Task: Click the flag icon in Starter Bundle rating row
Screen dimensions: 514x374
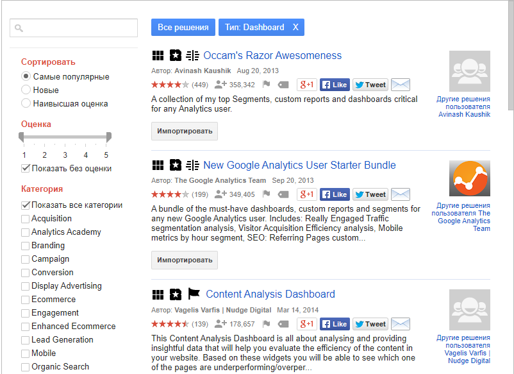Action: (266, 194)
